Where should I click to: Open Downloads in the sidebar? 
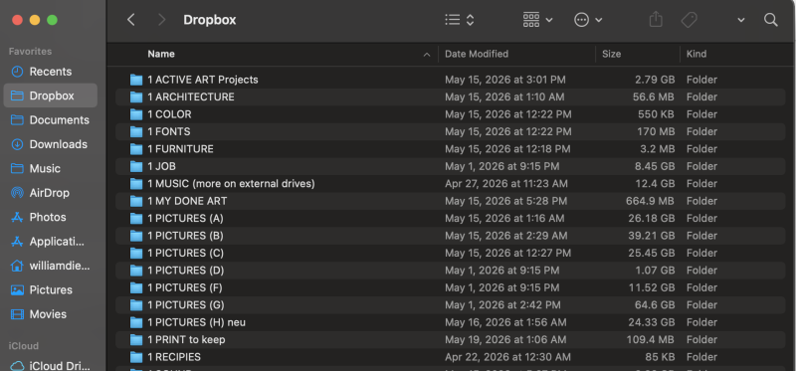click(x=51, y=144)
